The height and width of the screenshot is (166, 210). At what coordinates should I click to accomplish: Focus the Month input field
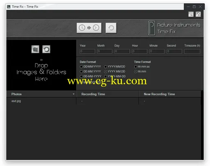tap(105, 51)
